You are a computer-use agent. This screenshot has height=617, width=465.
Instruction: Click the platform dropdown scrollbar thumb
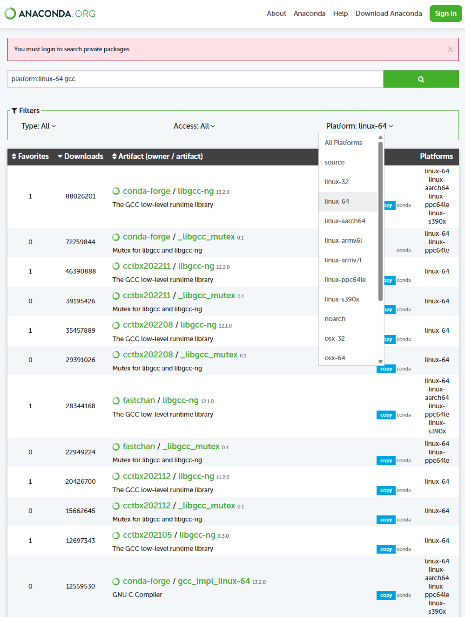(x=380, y=221)
